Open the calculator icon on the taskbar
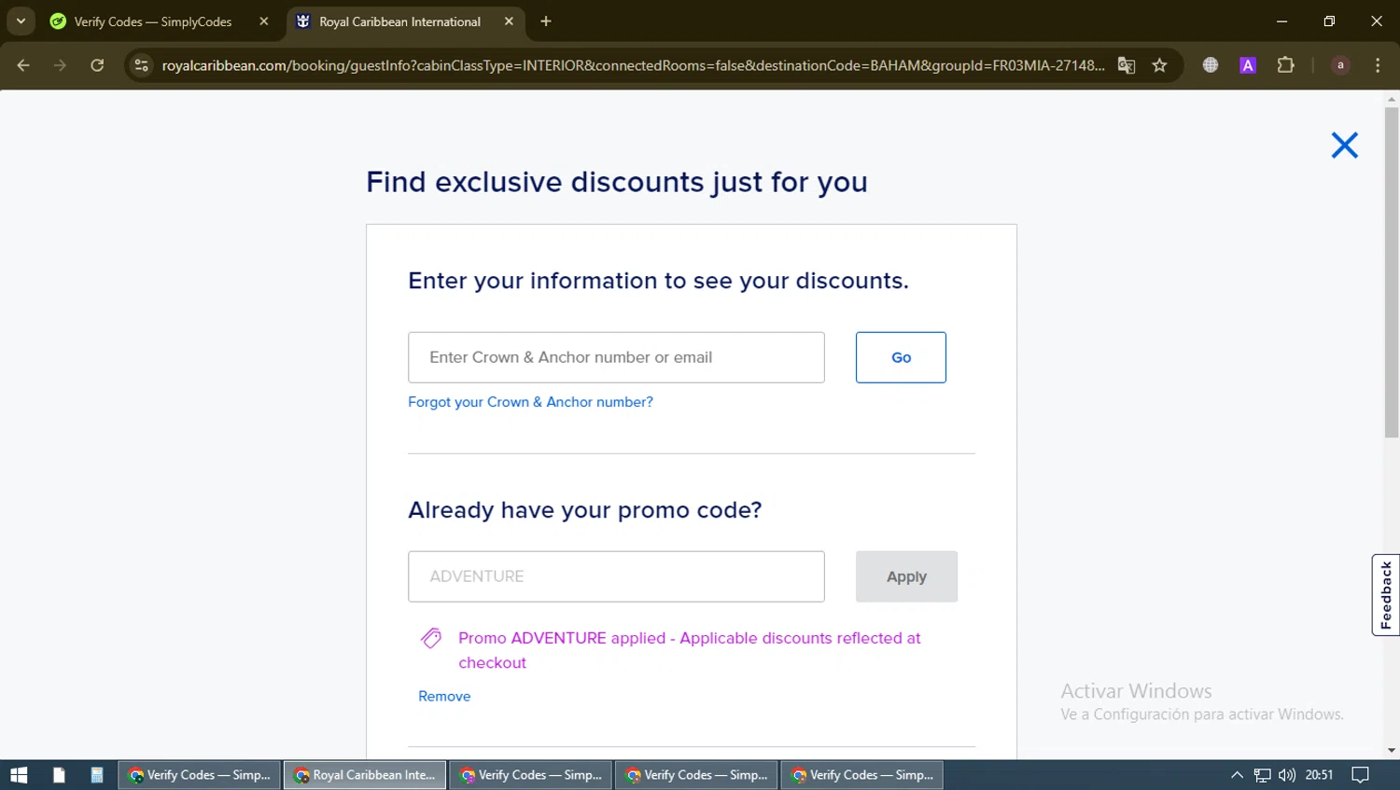Viewport: 1400px width, 790px height. (x=96, y=775)
